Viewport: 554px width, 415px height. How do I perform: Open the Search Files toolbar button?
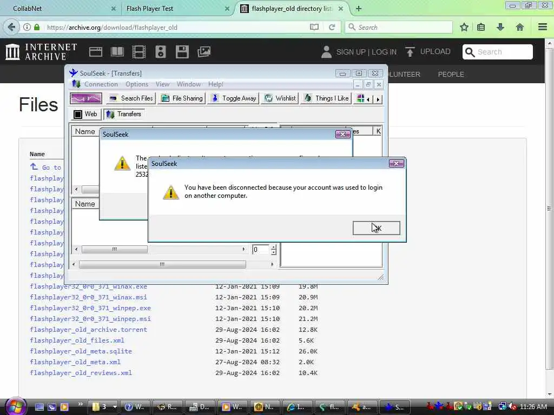pyautogui.click(x=131, y=98)
